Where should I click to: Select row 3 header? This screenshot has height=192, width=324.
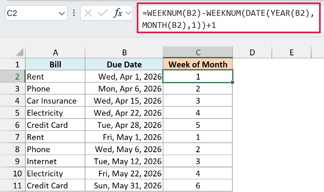click(13, 89)
